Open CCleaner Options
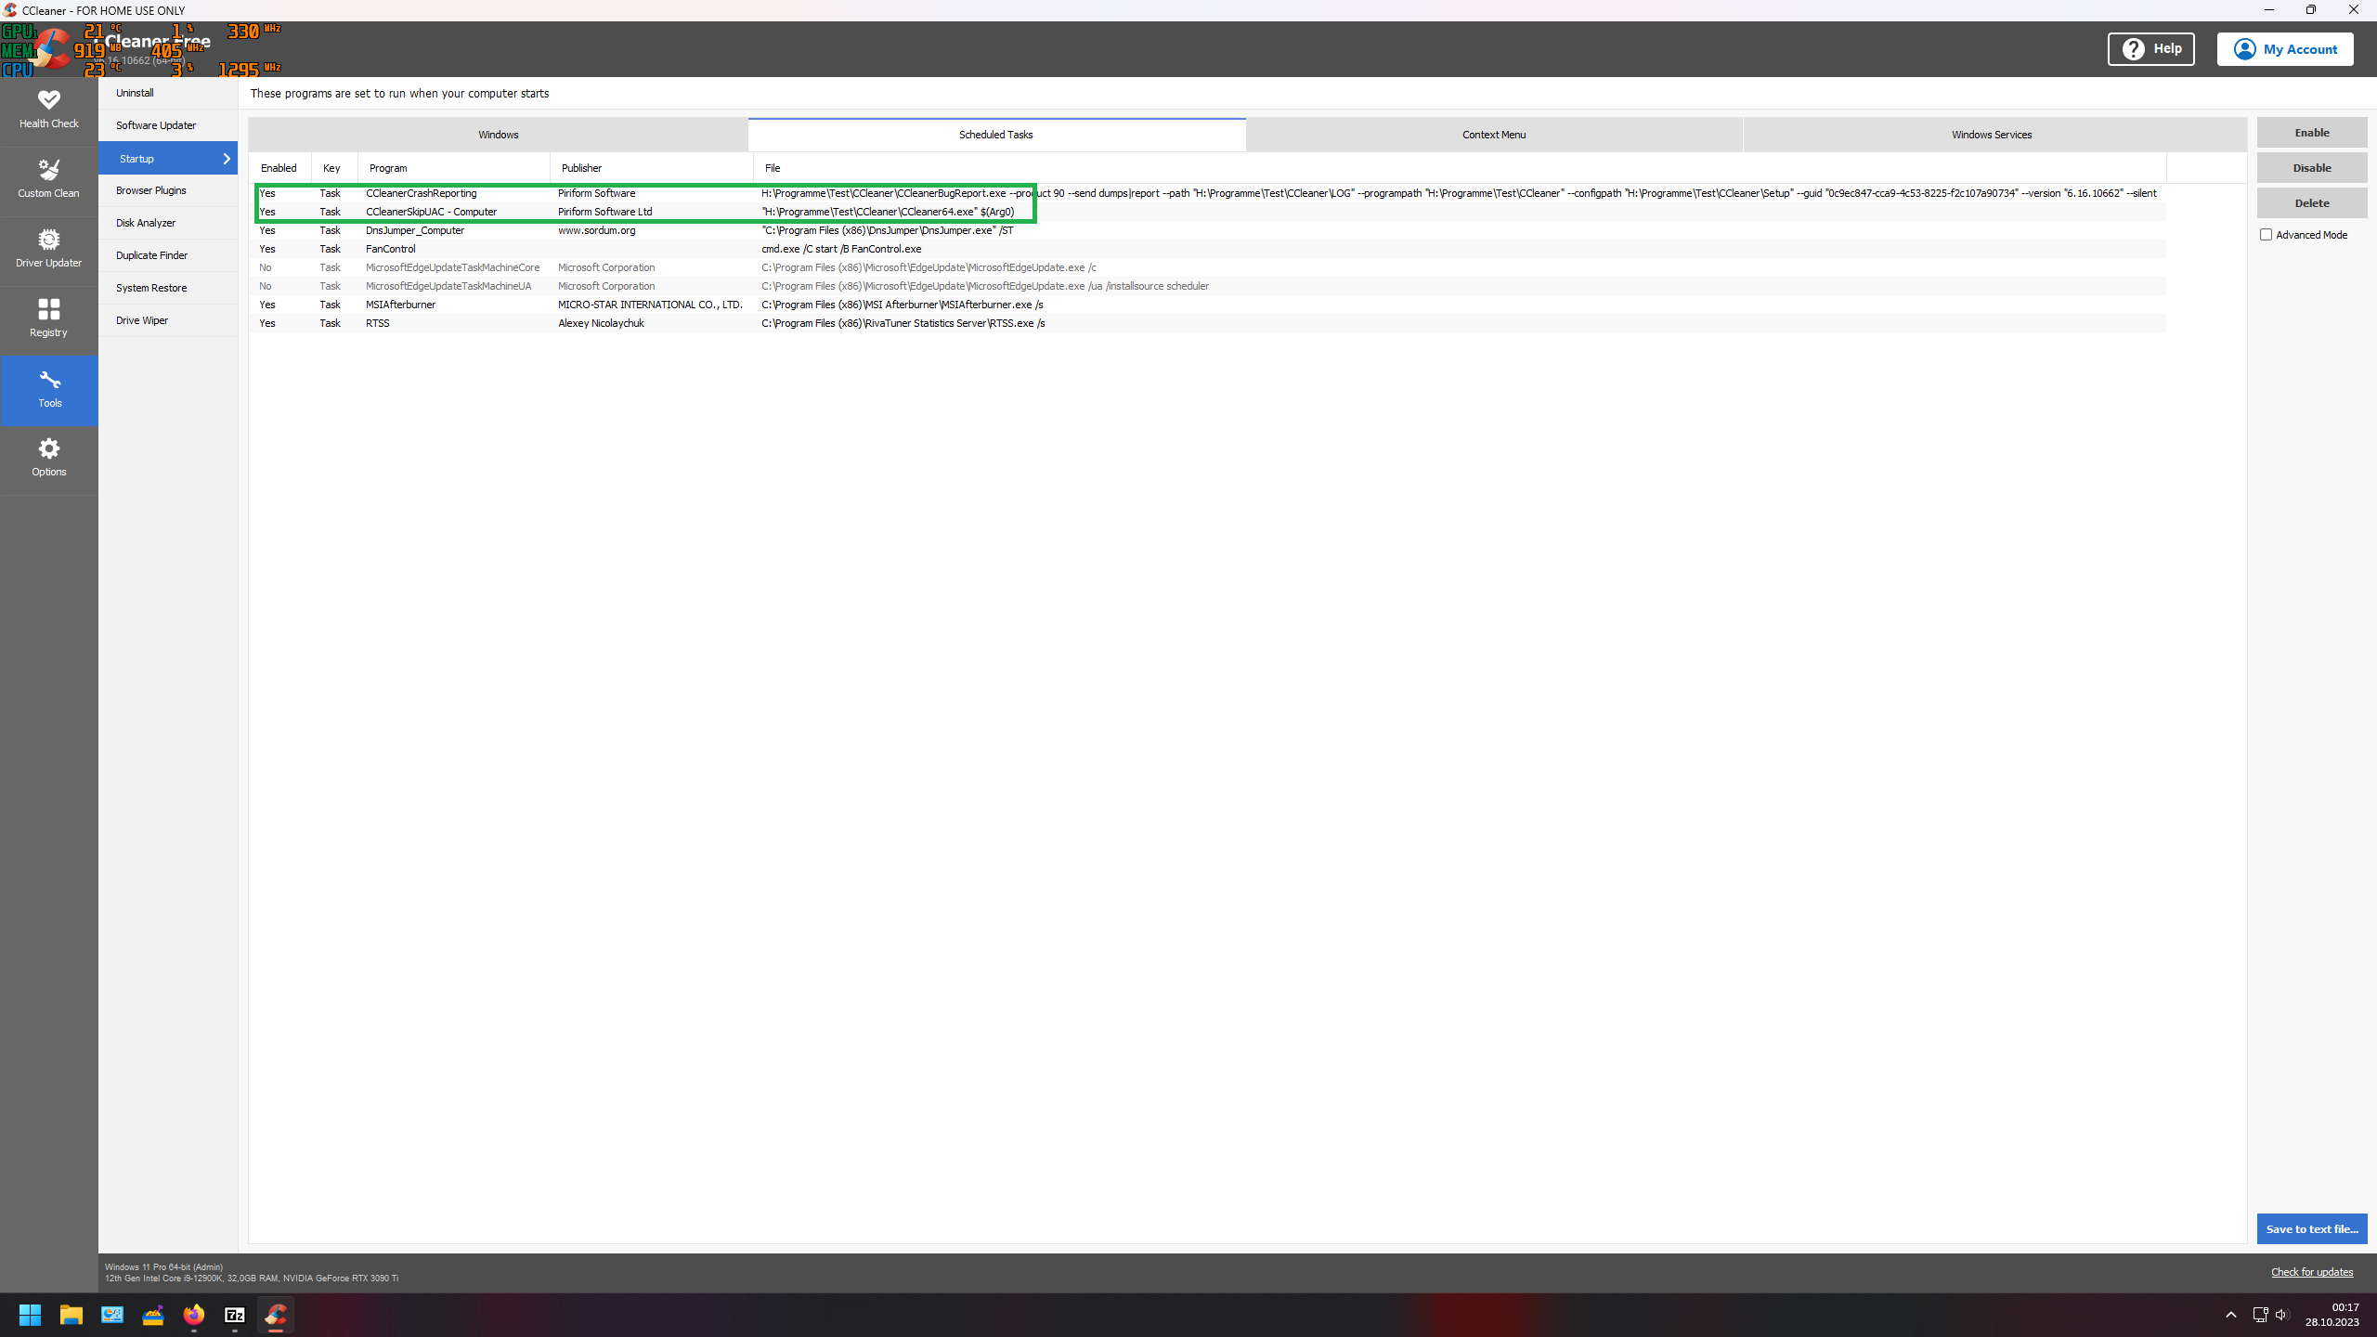 [x=48, y=459]
